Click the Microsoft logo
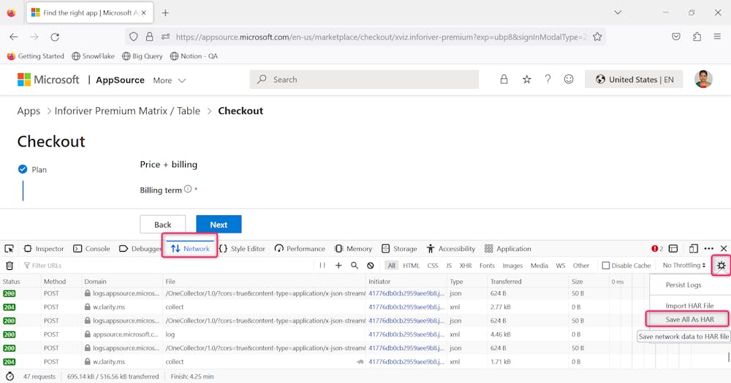The image size is (731, 383). point(48,80)
